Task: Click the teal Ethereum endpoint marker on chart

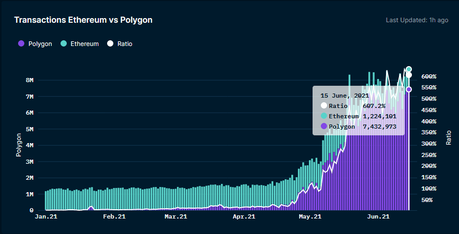Action: click(409, 69)
